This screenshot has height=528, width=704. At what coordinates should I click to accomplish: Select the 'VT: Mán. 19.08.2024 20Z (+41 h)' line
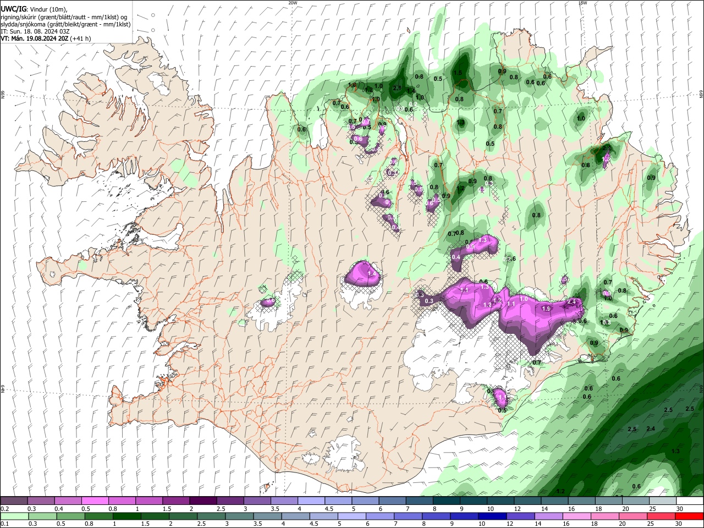[x=46, y=38]
